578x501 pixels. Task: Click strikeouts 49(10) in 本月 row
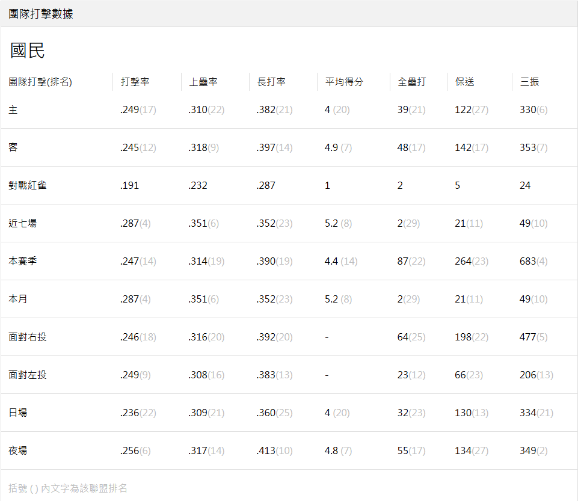pos(533,299)
